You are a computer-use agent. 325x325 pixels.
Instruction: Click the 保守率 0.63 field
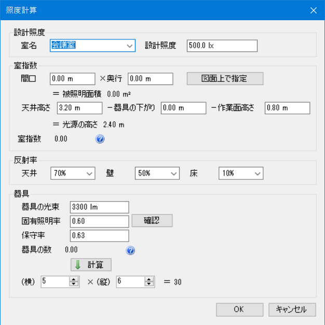(100, 236)
